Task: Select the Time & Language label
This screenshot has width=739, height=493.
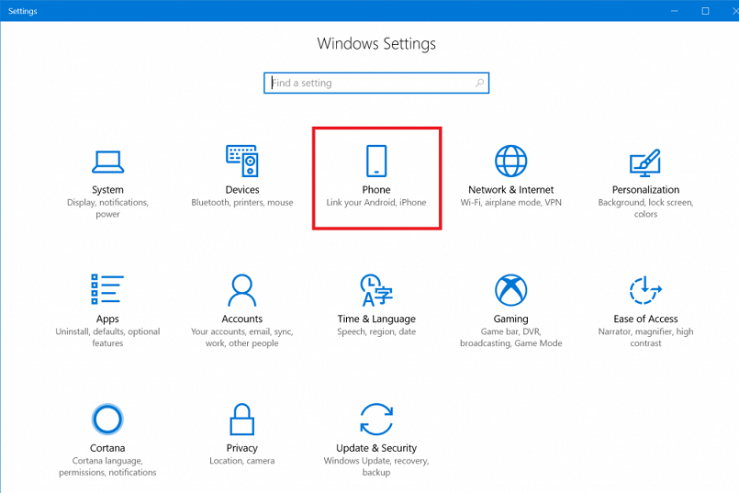Action: (x=376, y=319)
